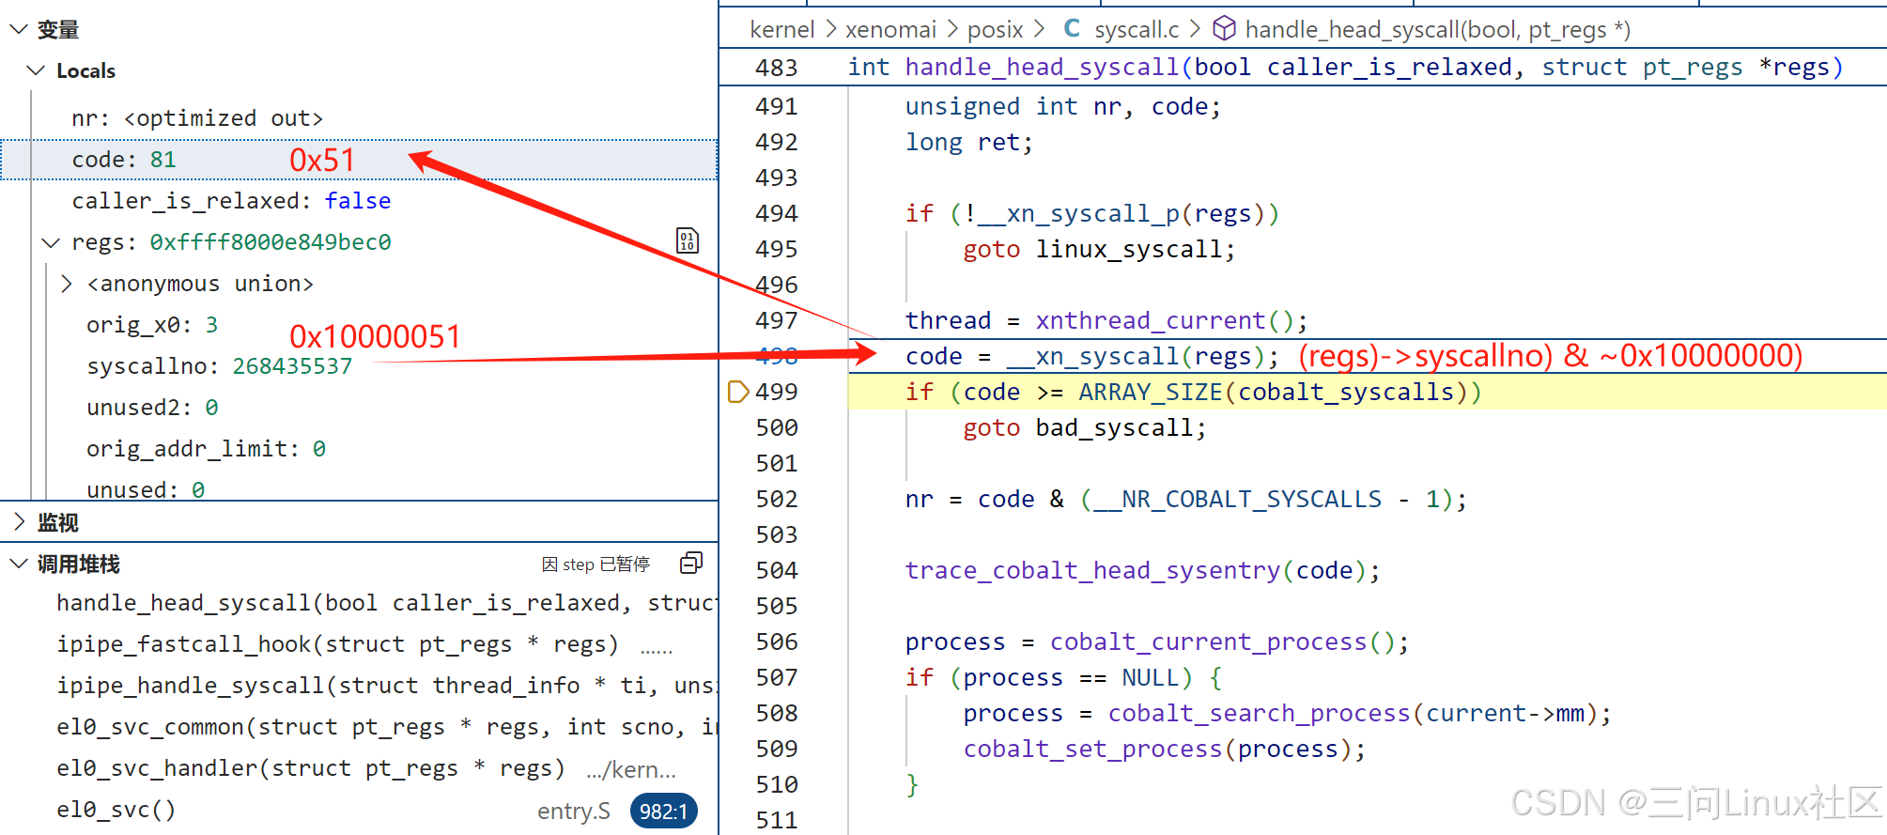Expand the <anonymous union> node
The height and width of the screenshot is (835, 1887).
[67, 284]
